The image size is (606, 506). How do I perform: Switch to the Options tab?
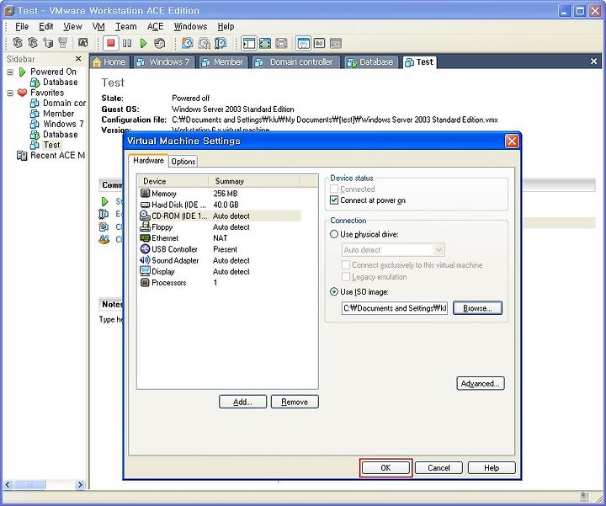coord(183,161)
